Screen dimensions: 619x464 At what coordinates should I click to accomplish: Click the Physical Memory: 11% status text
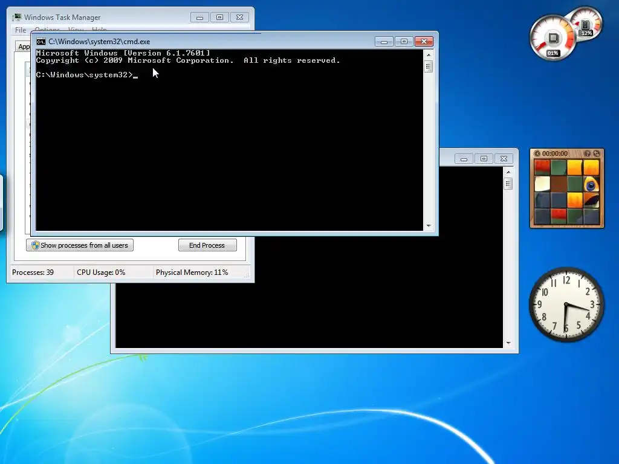(x=192, y=272)
